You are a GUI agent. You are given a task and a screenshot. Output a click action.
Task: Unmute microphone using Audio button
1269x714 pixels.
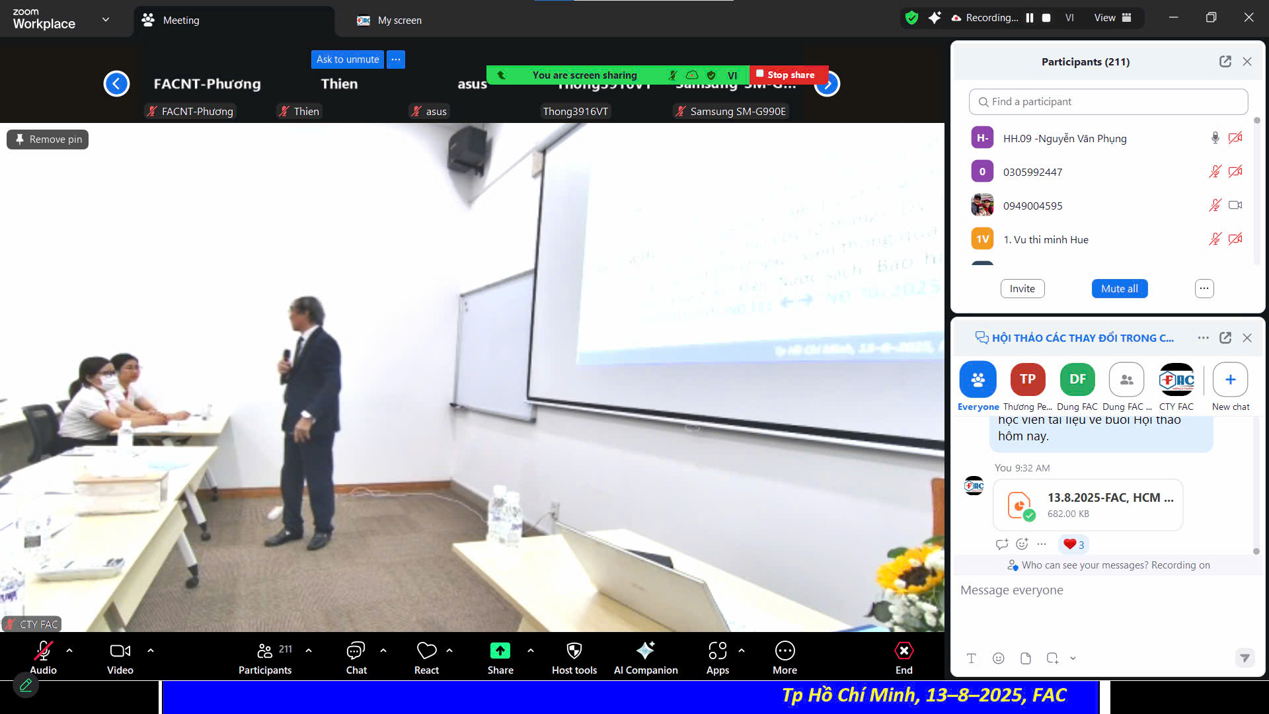(43, 651)
